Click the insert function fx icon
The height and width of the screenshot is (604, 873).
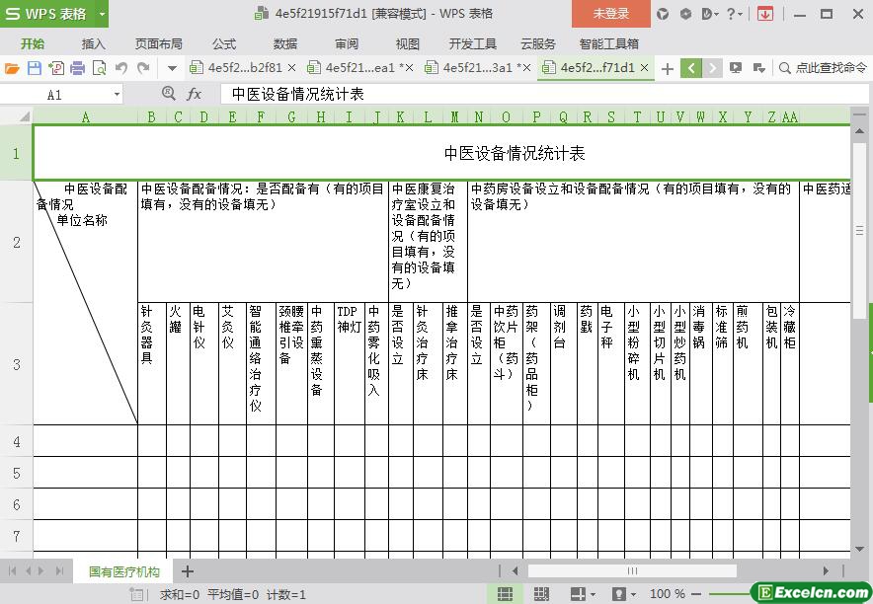pos(195,94)
